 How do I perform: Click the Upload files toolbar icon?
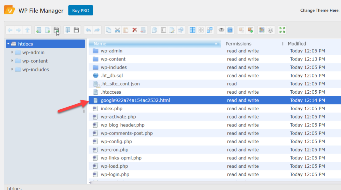tap(56, 30)
